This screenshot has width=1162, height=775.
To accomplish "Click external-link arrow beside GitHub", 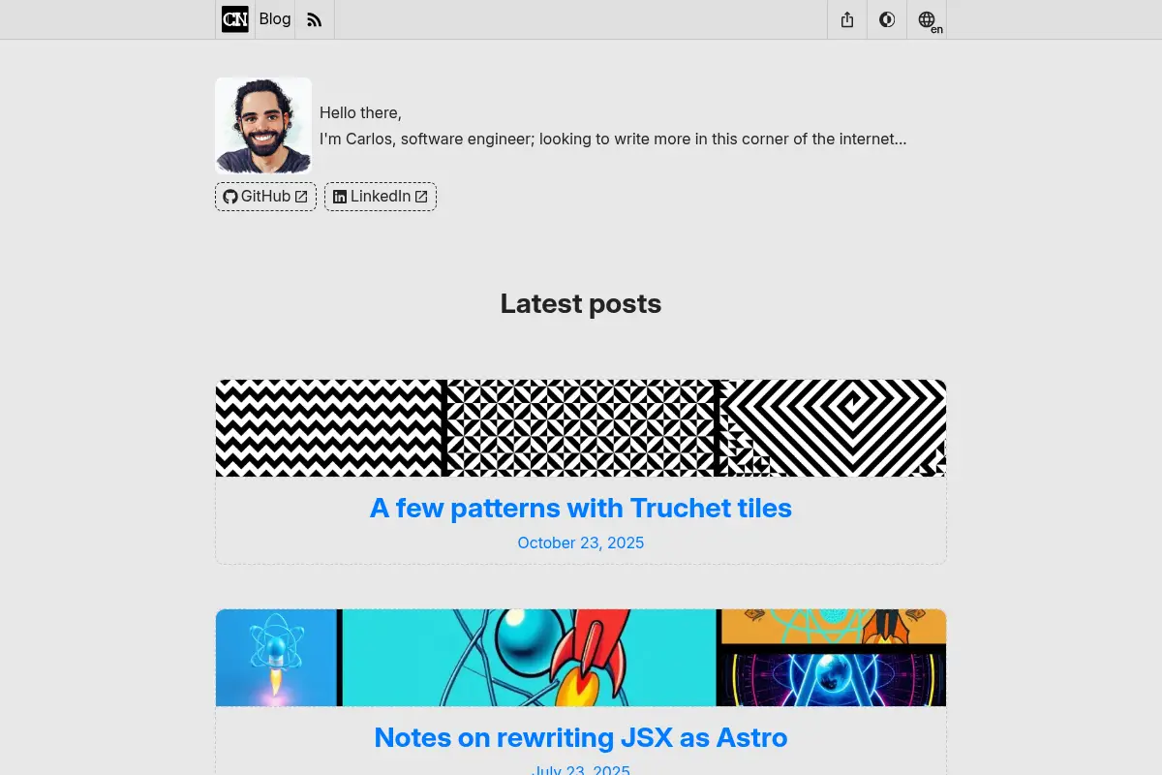I will (301, 197).
